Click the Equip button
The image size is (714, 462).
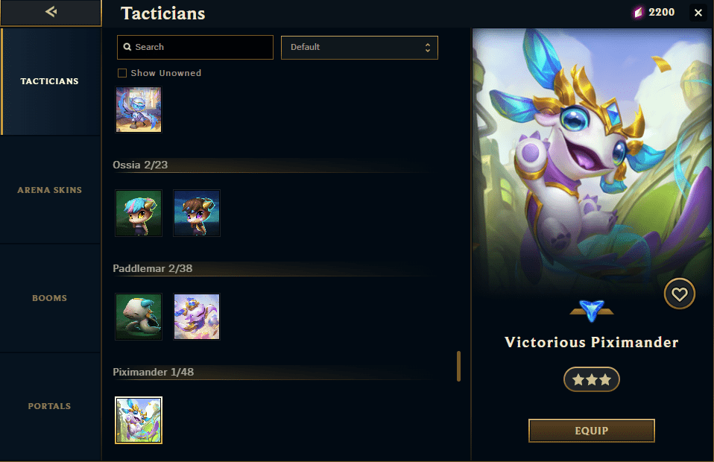point(592,431)
